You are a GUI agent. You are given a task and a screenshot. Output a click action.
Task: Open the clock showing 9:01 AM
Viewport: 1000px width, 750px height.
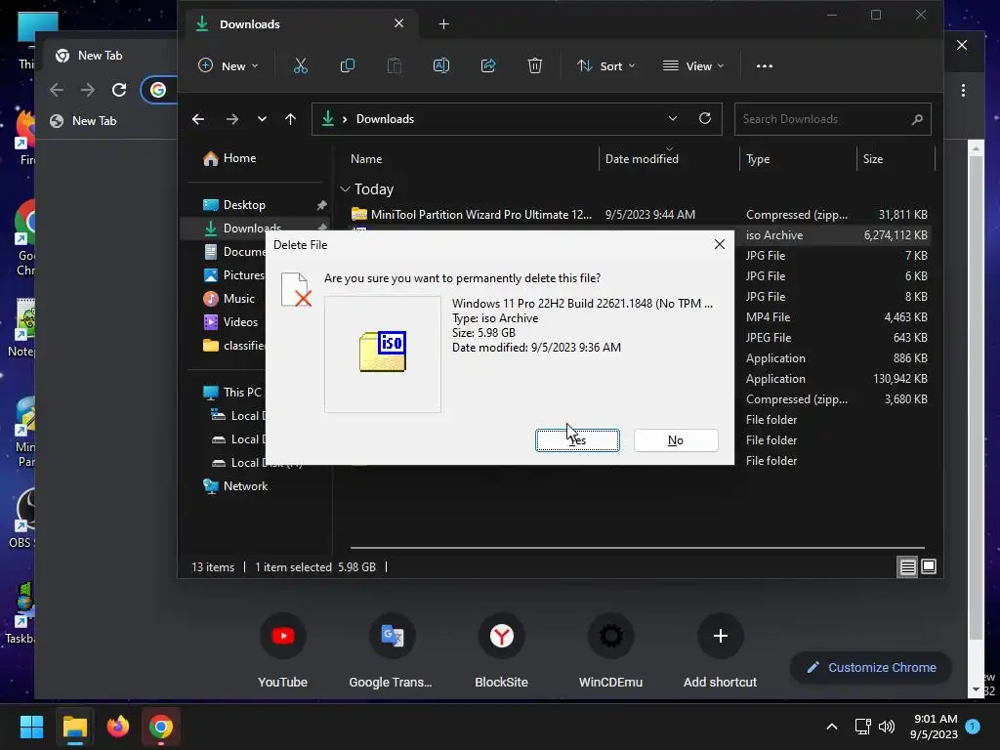click(x=935, y=727)
